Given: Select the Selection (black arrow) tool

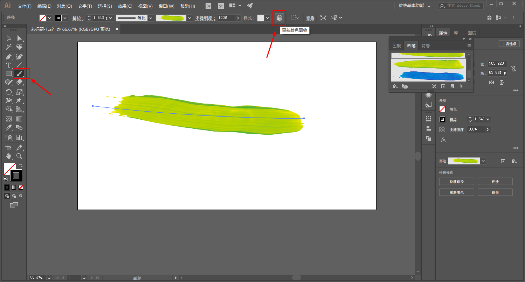Looking at the screenshot, I should click(9, 38).
